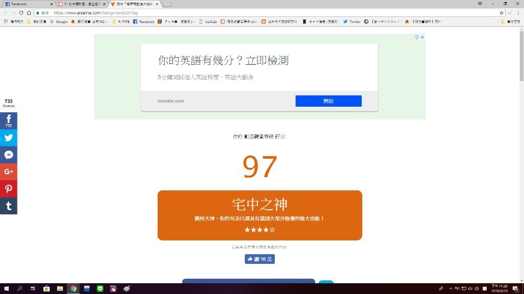
Task: Share the result on Facebook from the sidebar
Action: pyautogui.click(x=9, y=120)
